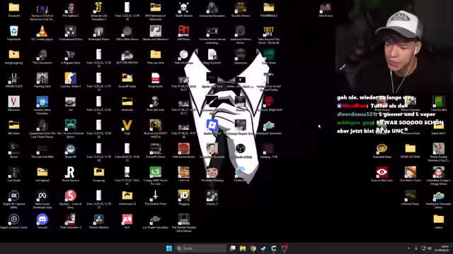The image size is (453, 254).
Task: Click The Stanley Parable Ultra Deluxe icon
Action: (x=184, y=219)
